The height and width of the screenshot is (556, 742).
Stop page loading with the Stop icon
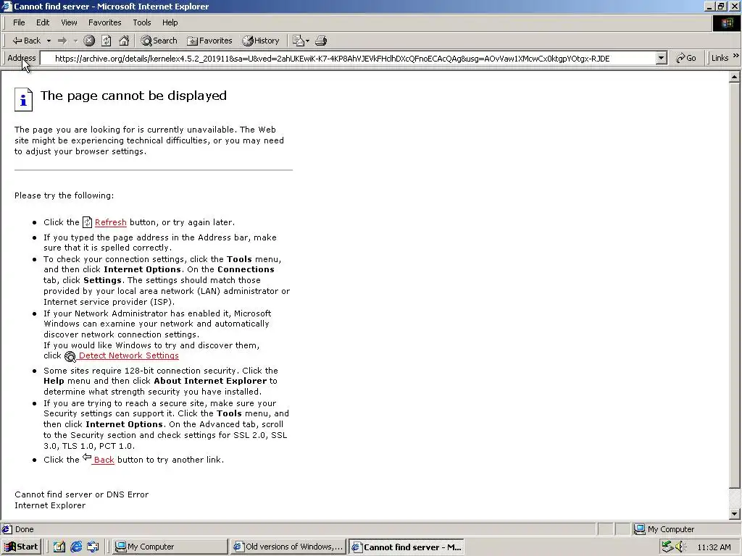pos(89,41)
